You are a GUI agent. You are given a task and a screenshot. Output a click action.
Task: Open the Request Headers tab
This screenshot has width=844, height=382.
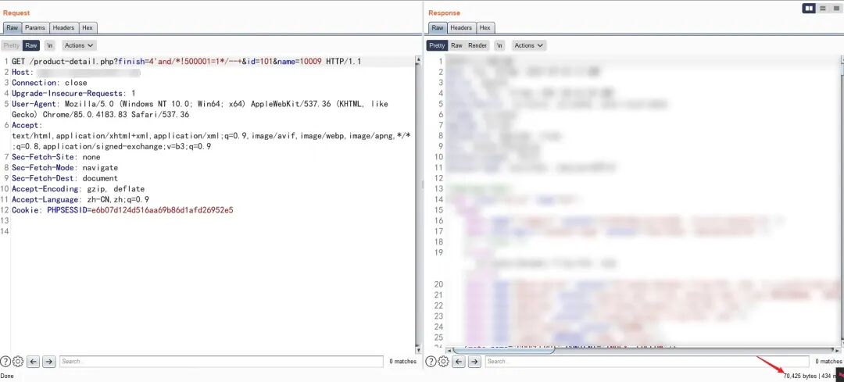(63, 27)
